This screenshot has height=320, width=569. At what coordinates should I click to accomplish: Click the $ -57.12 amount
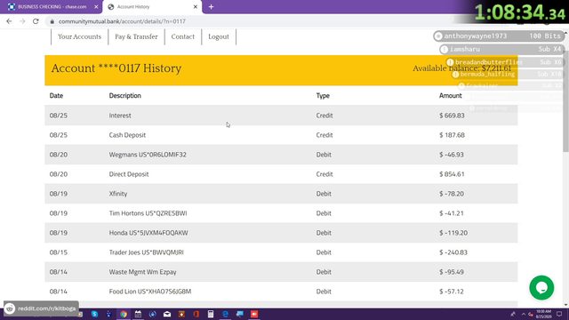452,292
